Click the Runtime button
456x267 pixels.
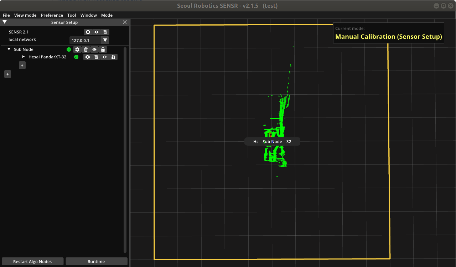tap(96, 262)
